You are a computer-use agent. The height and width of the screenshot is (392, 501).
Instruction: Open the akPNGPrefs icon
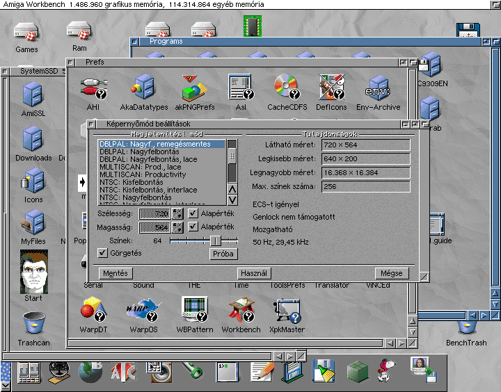click(194, 88)
